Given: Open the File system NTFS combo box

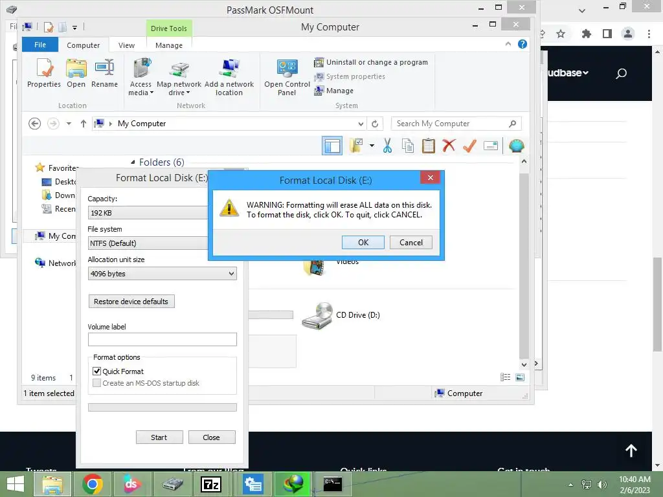Looking at the screenshot, I should pyautogui.click(x=148, y=243).
